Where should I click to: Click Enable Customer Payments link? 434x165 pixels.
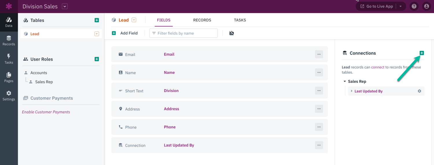(x=46, y=112)
